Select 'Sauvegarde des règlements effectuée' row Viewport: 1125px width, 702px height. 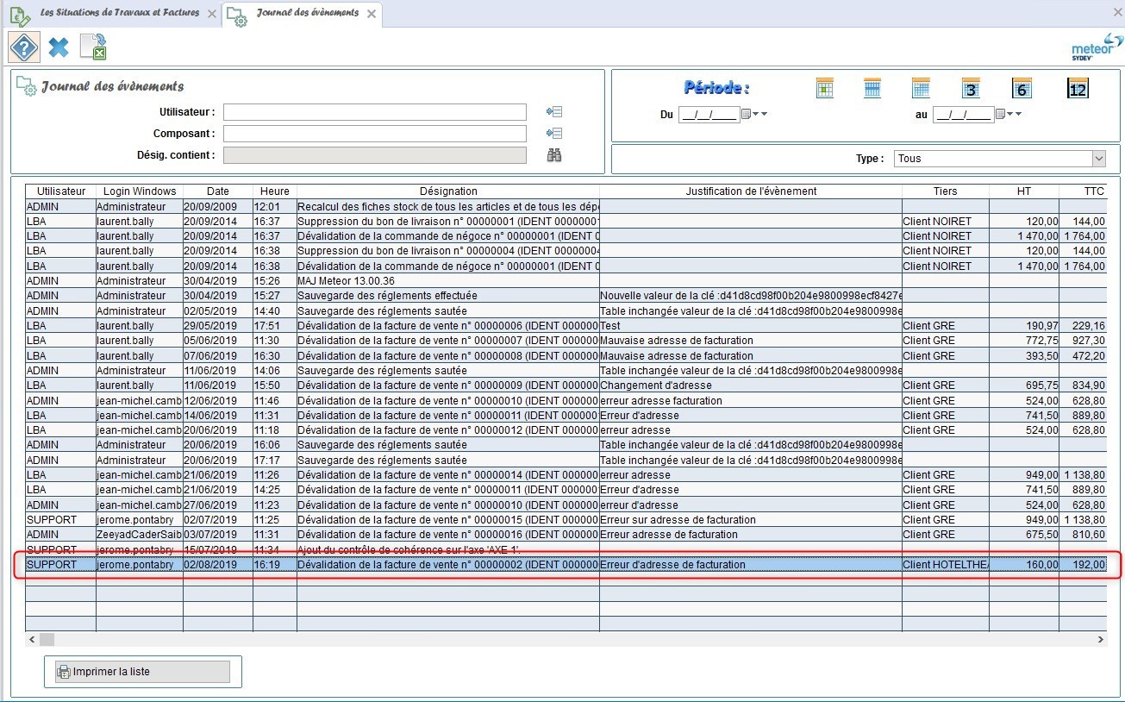point(566,296)
